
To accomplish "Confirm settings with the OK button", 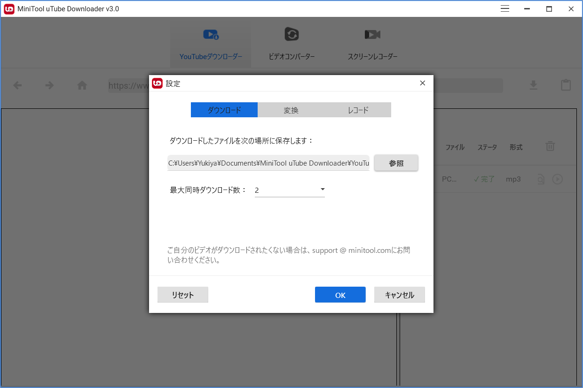I will pos(340,294).
